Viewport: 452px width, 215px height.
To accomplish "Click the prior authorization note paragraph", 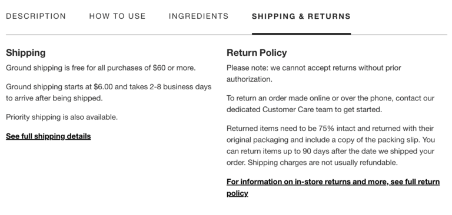I will click(314, 73).
